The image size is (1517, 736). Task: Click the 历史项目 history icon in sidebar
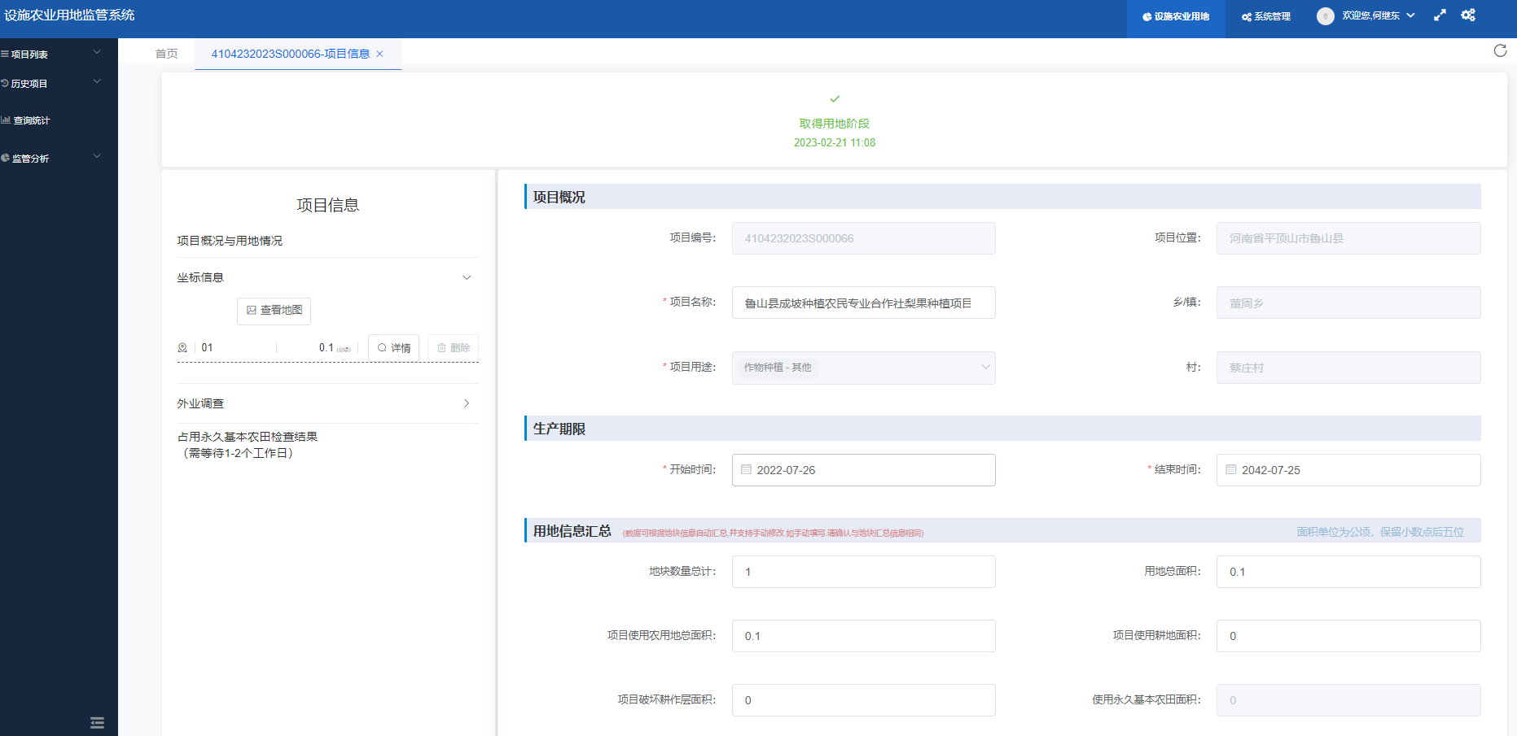click(x=5, y=83)
